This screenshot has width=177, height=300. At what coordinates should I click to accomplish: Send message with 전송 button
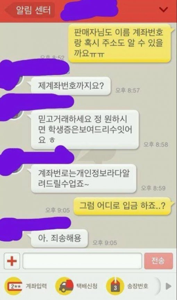[159, 261]
